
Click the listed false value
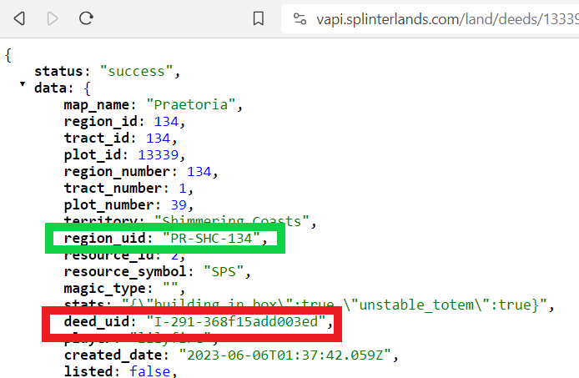point(150,371)
